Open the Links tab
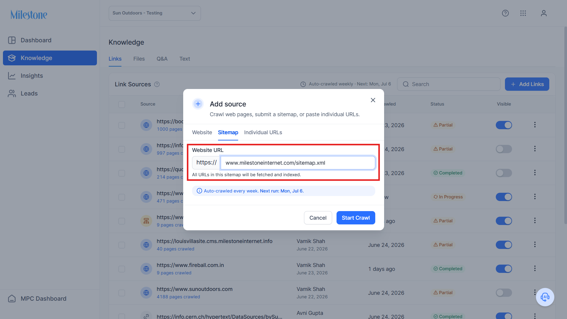The image size is (567, 319). point(115,59)
